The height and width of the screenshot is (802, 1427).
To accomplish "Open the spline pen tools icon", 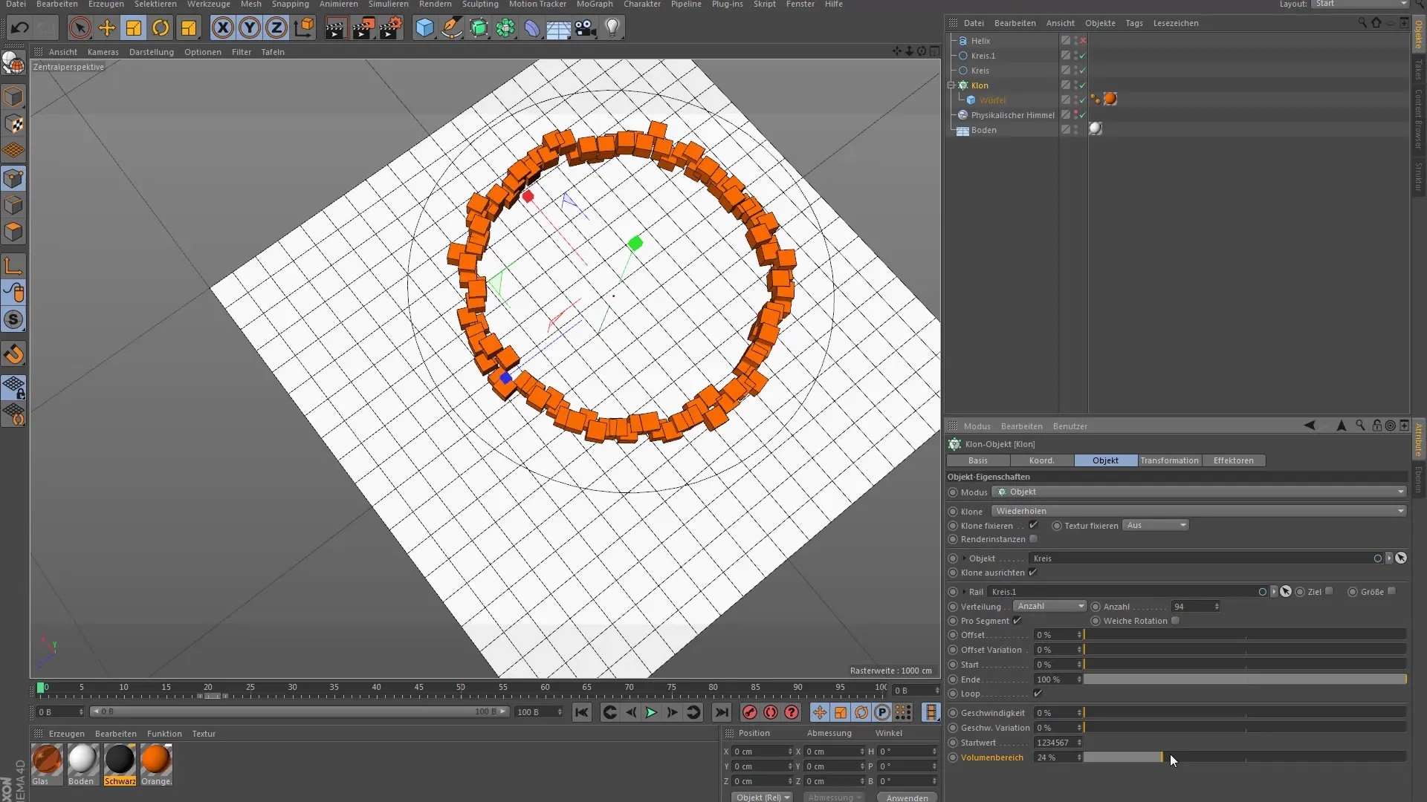I will pyautogui.click(x=451, y=28).
